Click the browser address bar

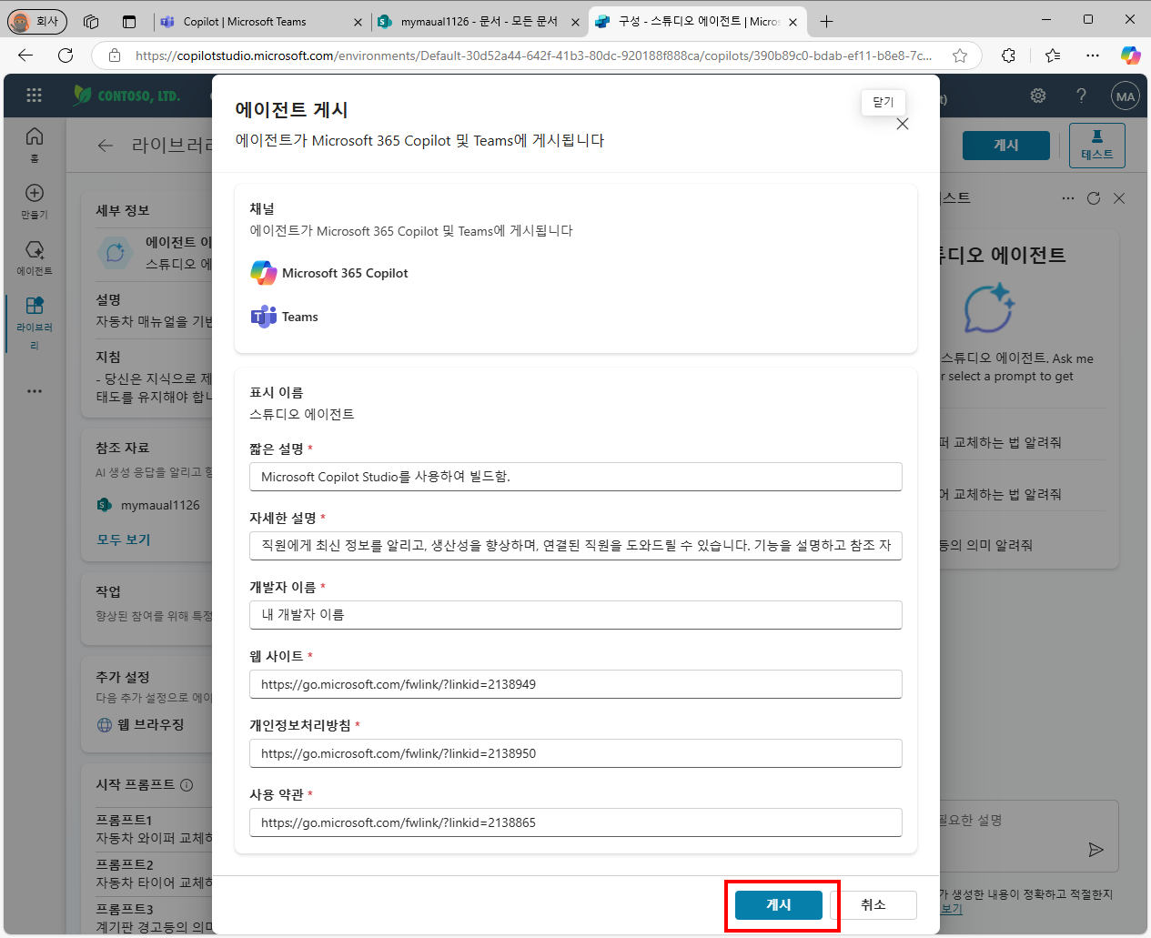pos(533,55)
